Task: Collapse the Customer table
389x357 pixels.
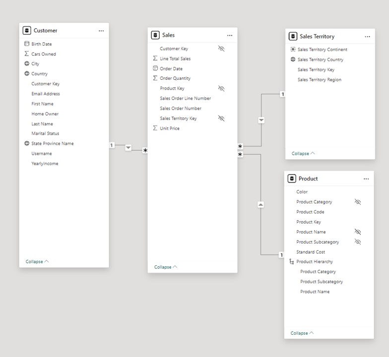Action: [x=37, y=261]
